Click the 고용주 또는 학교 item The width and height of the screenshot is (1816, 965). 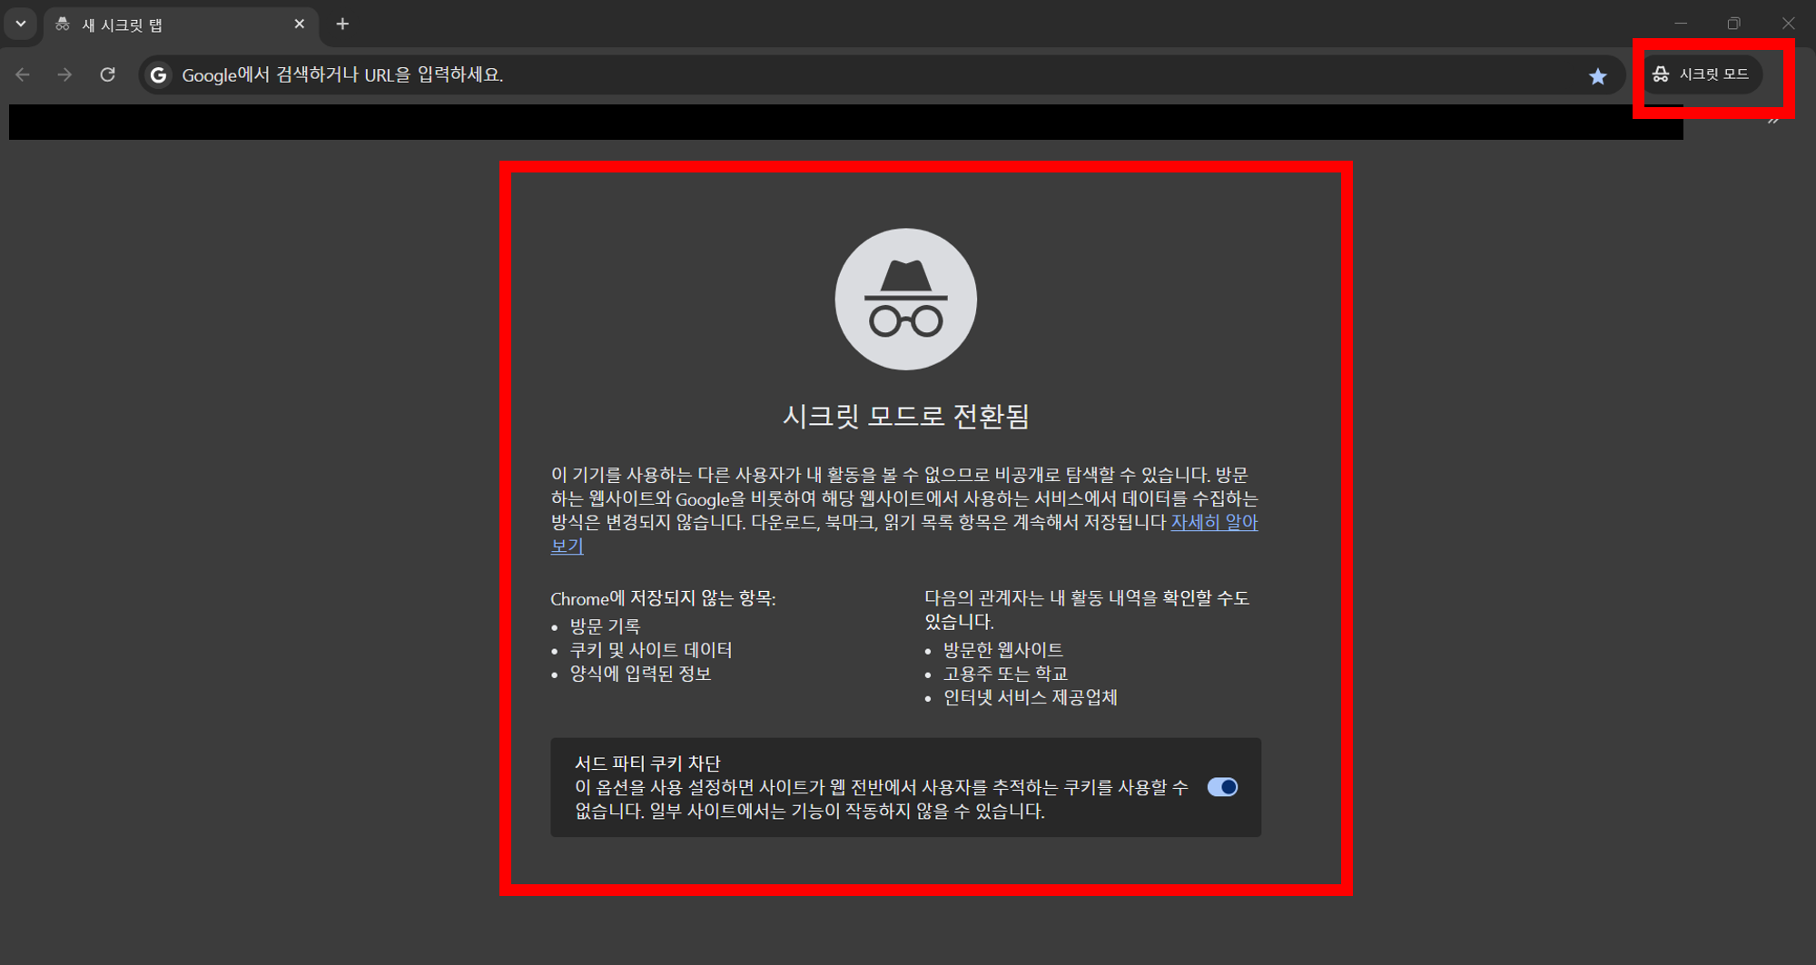click(x=1005, y=674)
